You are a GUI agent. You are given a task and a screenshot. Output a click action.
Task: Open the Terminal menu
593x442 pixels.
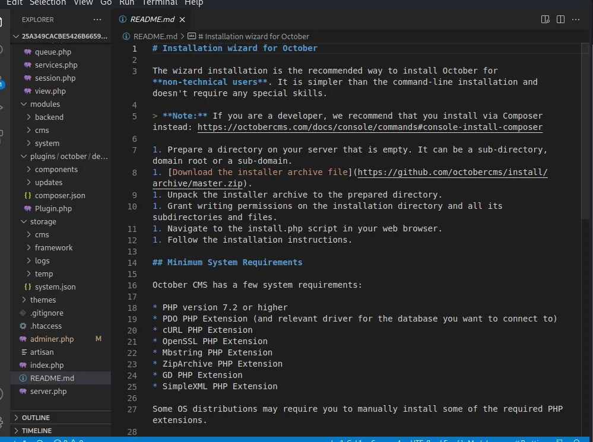pos(160,3)
